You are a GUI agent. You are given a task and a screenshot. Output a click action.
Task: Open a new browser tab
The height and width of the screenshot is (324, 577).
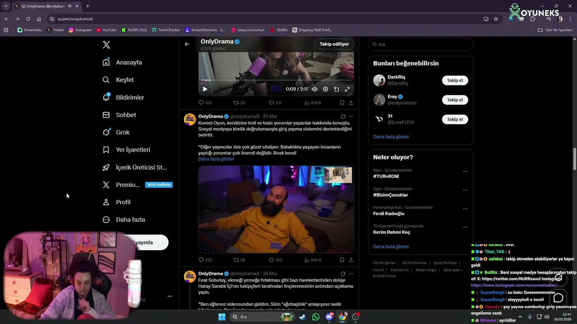pyautogui.click(x=87, y=6)
